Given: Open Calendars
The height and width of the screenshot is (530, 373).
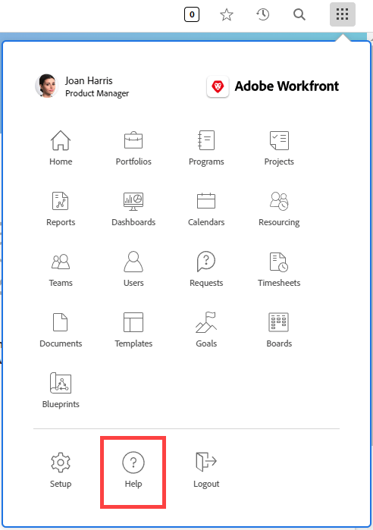Looking at the screenshot, I should pos(206,209).
